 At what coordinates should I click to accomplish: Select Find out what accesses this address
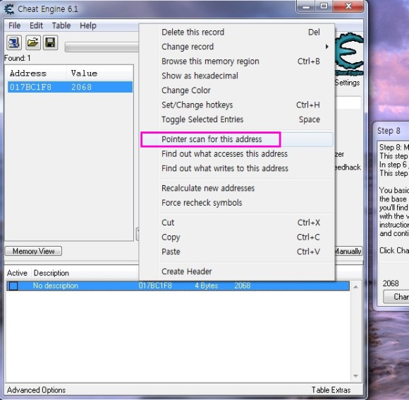[x=237, y=154]
